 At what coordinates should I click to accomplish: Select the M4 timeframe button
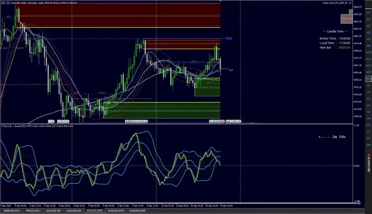pos(368,33)
